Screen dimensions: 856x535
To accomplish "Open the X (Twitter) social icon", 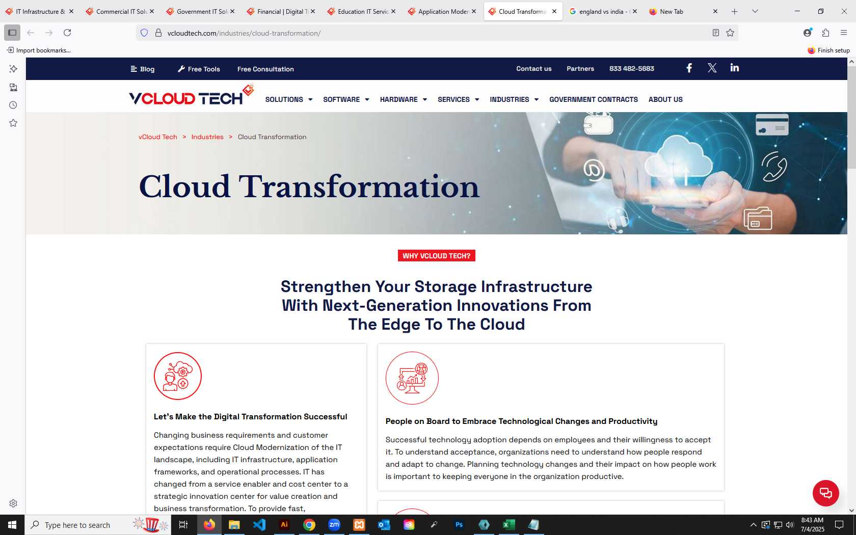I will [712, 68].
